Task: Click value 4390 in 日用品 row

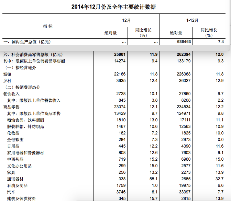Action: click(186, 146)
